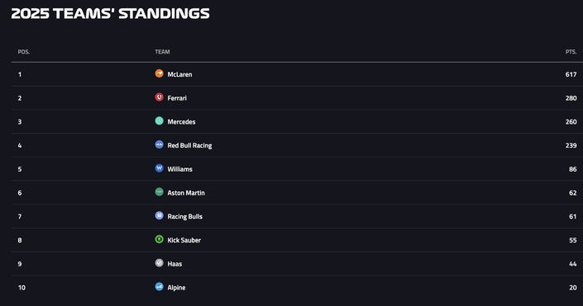The height and width of the screenshot is (306, 583).
Task: Click the Alpine team logo icon
Action: 159,287
